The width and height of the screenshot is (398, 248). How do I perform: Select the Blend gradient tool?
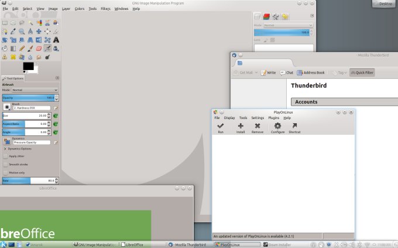[13, 48]
